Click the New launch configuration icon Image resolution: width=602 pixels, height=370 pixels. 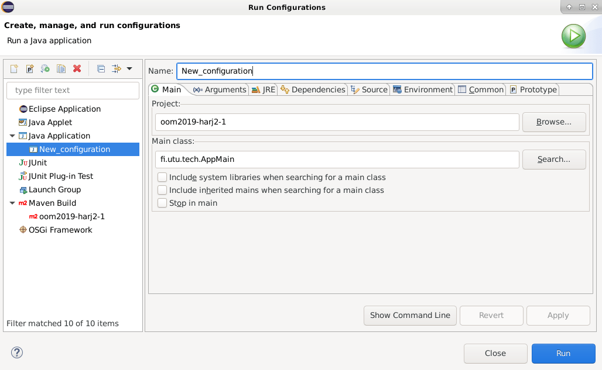click(x=14, y=68)
